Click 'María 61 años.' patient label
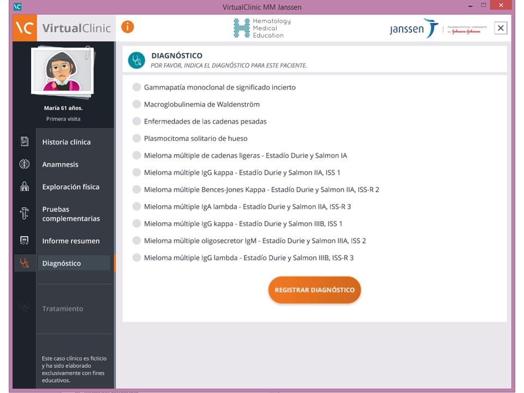This screenshot has height=393, width=524. [63, 108]
